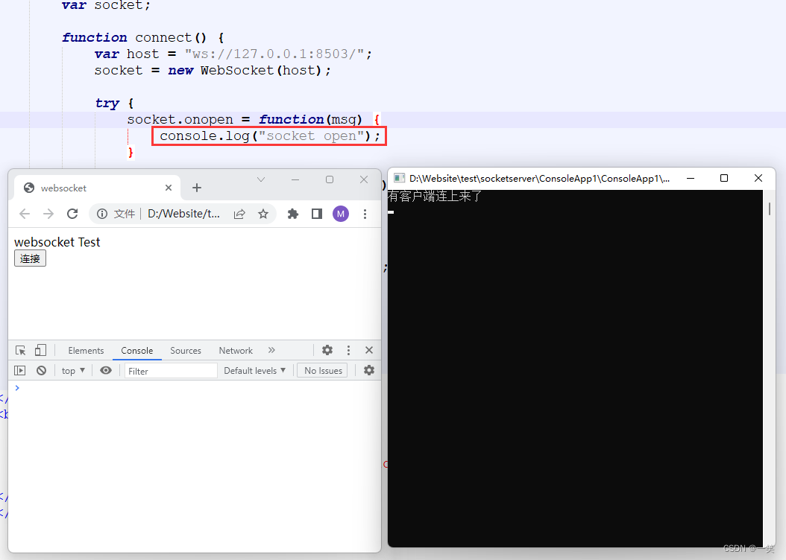
Task: Clear the console using the clear icon
Action: tap(41, 370)
